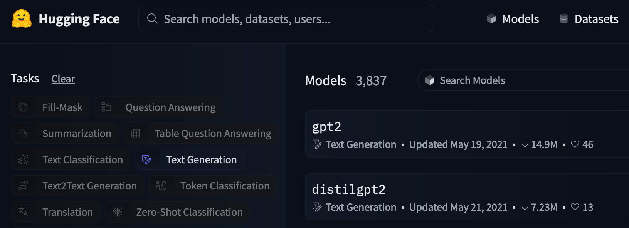Viewport: 629px width, 228px height.
Task: Open the Models page from top navigation
Action: (513, 19)
